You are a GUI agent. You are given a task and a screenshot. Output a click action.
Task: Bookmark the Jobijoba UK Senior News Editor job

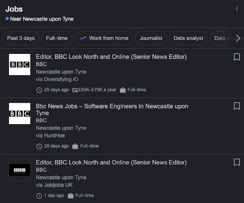(237, 162)
